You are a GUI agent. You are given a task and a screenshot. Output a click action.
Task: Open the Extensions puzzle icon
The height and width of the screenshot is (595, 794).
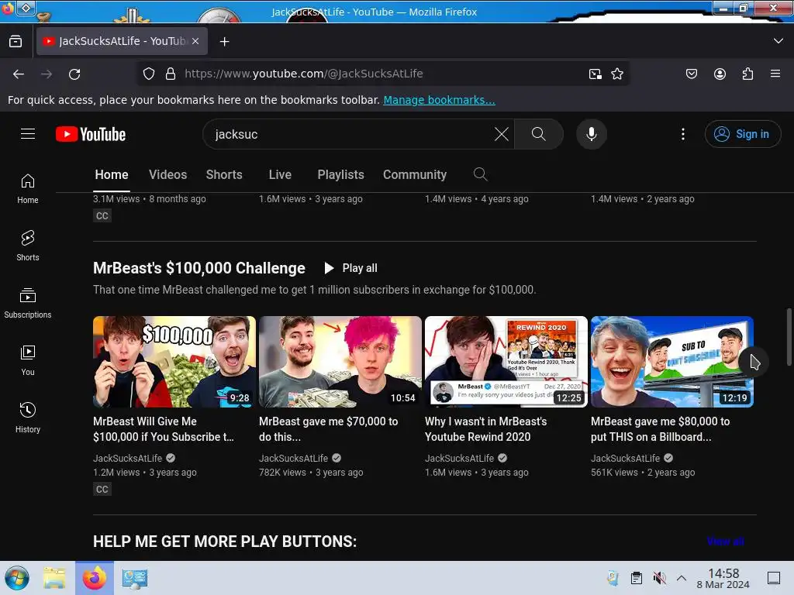pyautogui.click(x=747, y=74)
